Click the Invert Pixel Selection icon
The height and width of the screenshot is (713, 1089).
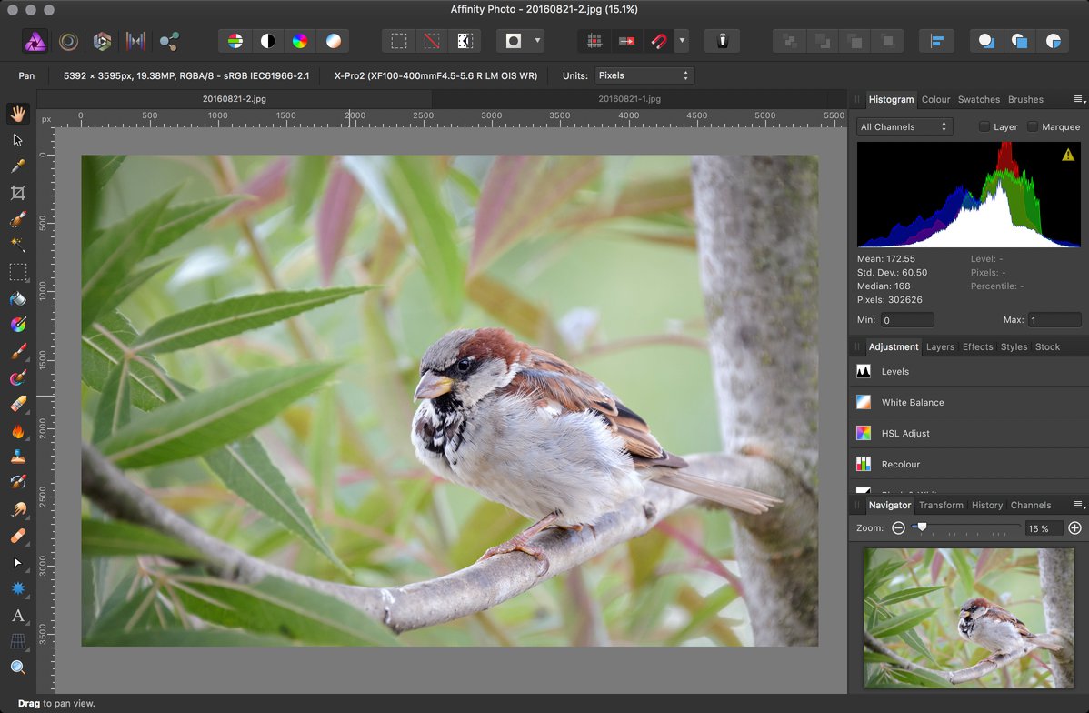pos(465,41)
